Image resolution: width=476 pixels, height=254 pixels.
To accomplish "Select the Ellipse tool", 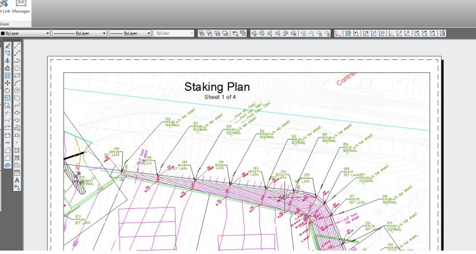I will (17, 113).
